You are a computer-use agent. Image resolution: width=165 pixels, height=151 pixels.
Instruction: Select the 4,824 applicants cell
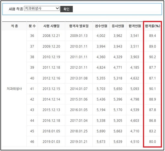[101, 68]
